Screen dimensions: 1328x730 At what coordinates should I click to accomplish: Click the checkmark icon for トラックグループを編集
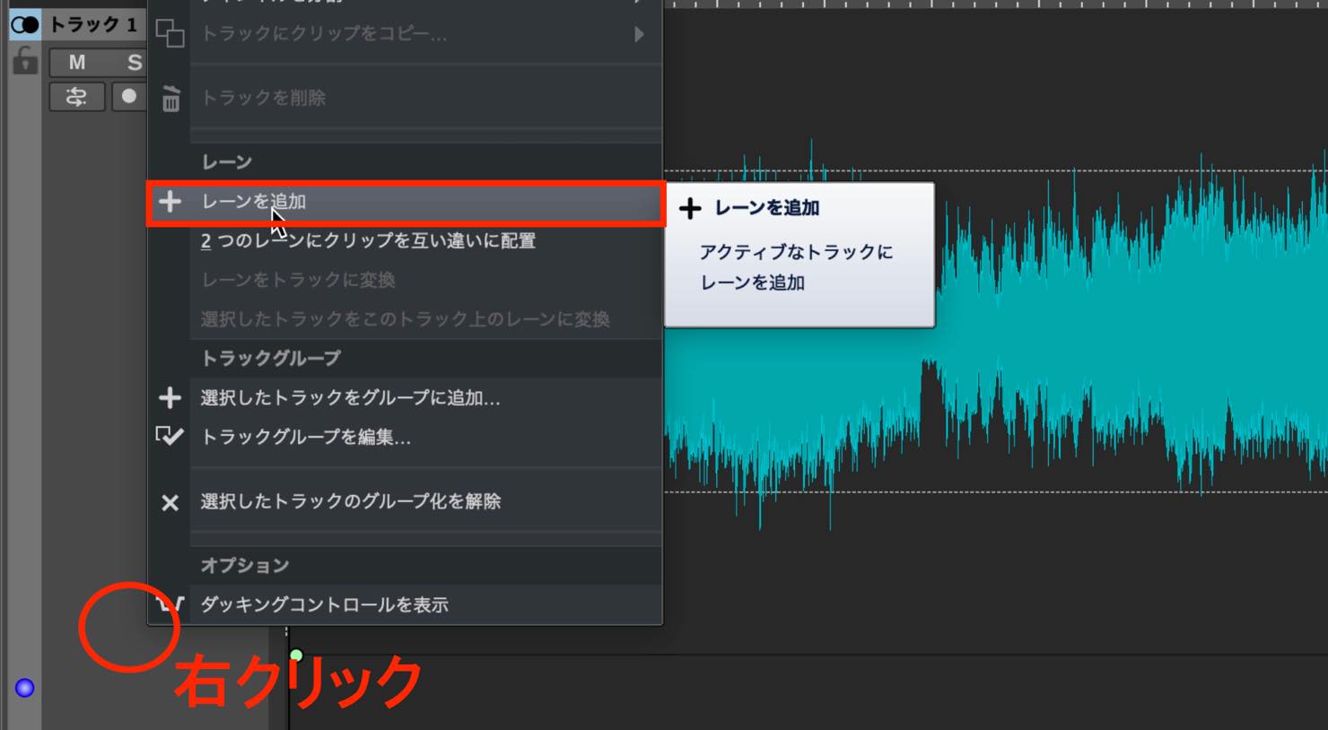tap(170, 437)
